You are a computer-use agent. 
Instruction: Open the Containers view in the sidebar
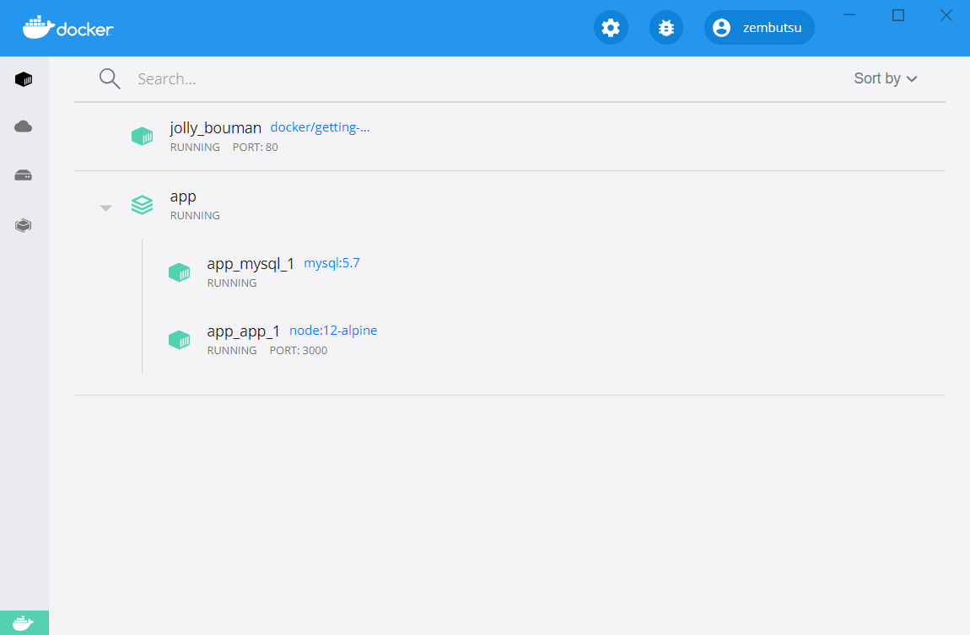24,79
